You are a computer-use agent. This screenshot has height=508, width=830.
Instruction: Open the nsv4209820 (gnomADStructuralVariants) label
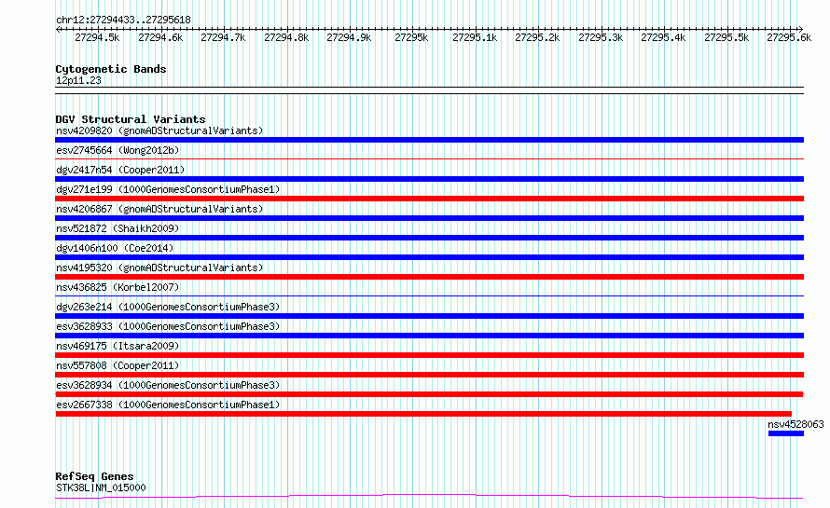(x=159, y=130)
